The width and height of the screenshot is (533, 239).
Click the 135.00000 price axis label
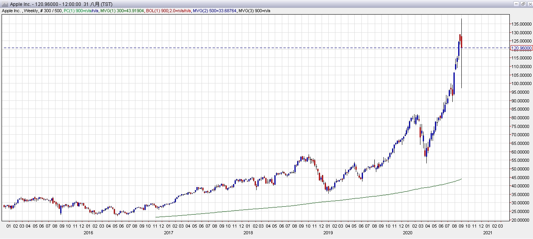pyautogui.click(x=522, y=24)
